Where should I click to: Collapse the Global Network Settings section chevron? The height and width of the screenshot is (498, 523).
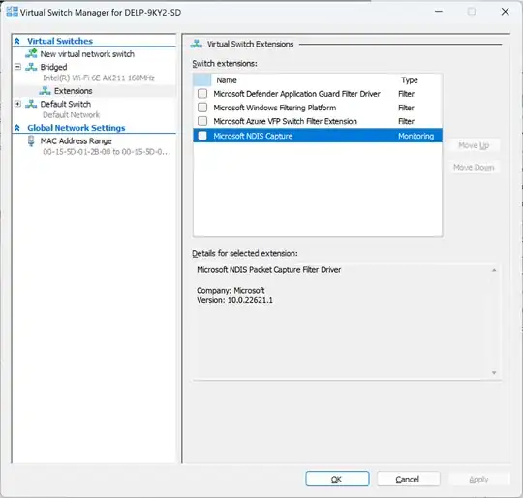tap(17, 128)
